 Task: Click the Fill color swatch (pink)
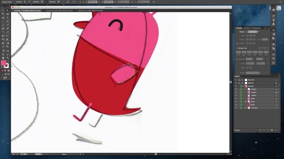click(x=4, y=63)
